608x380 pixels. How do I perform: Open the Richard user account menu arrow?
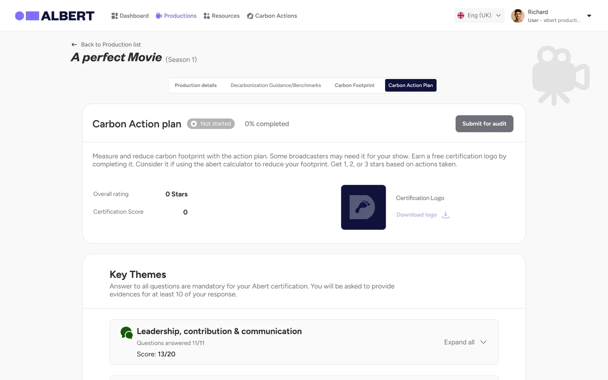pos(589,16)
